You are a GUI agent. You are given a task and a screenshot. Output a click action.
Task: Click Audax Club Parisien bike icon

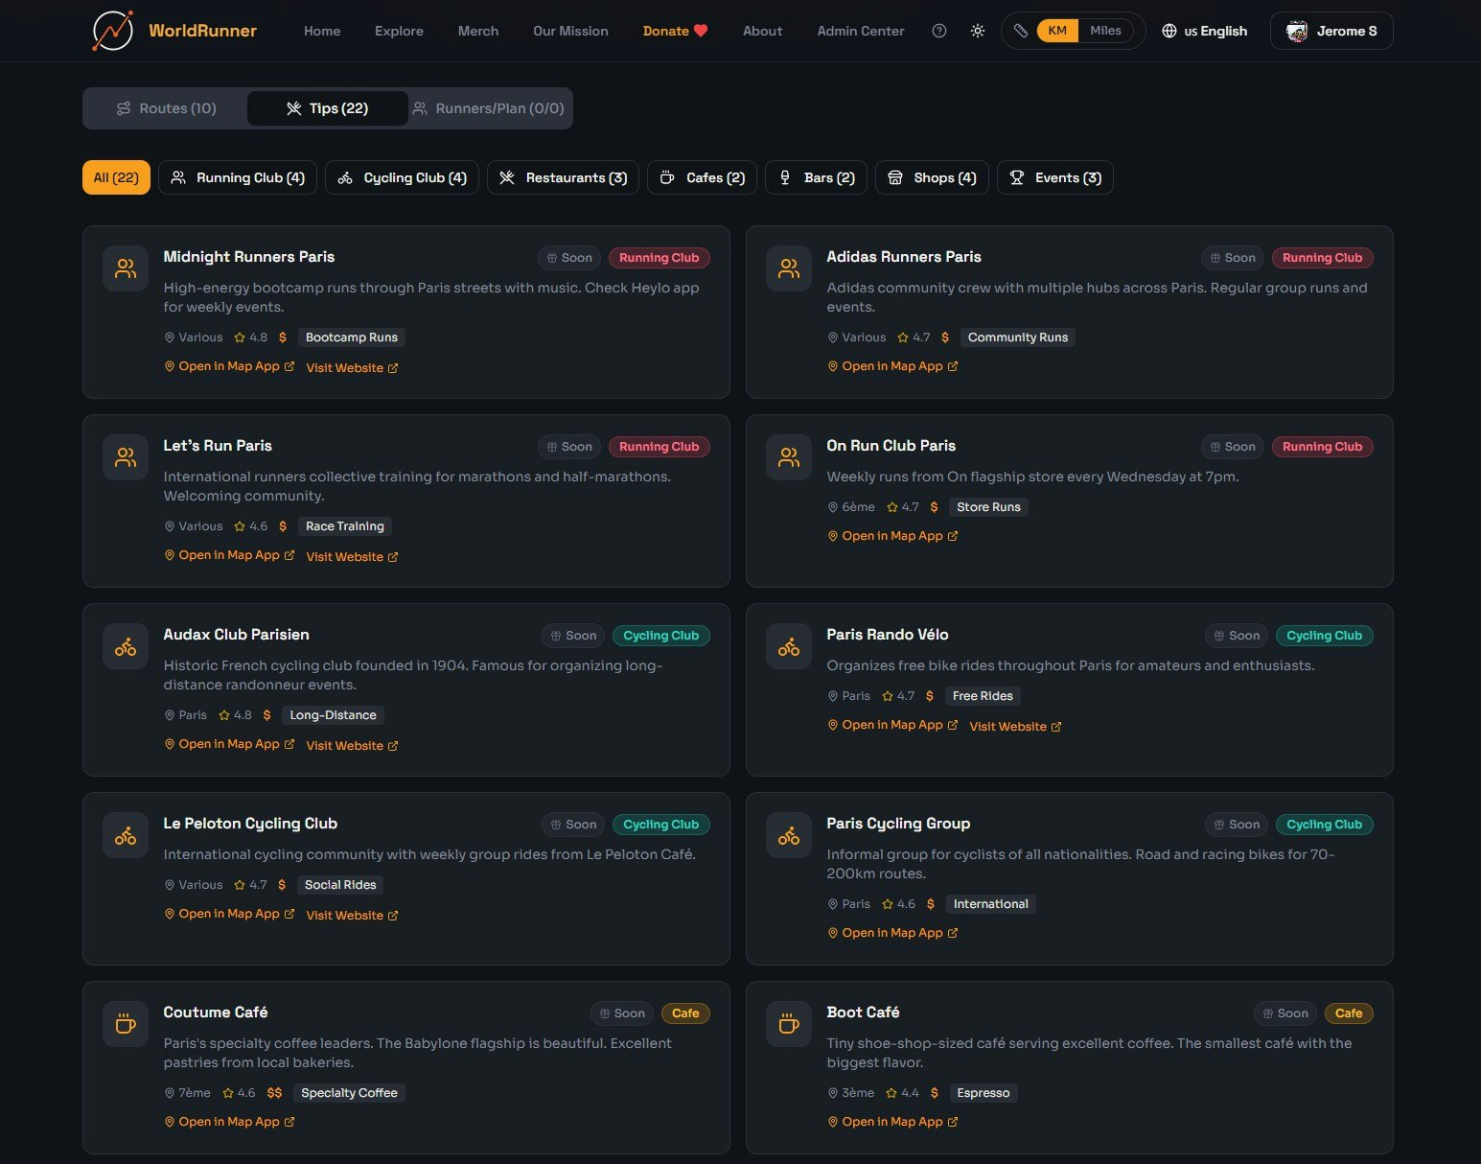click(x=126, y=646)
